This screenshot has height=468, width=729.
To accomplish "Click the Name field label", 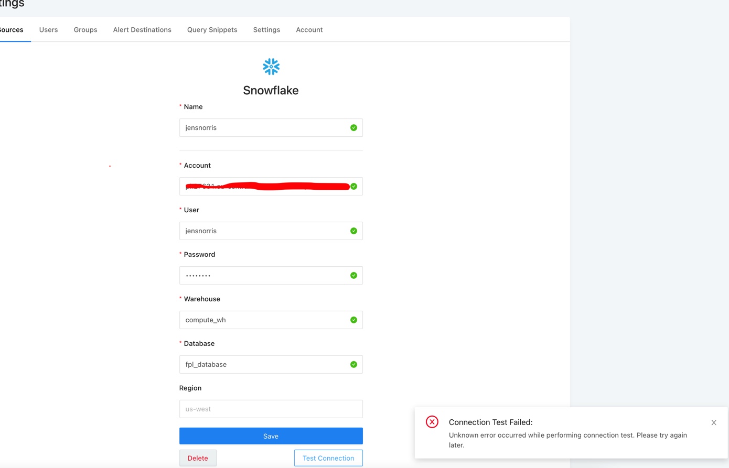I will coord(193,107).
